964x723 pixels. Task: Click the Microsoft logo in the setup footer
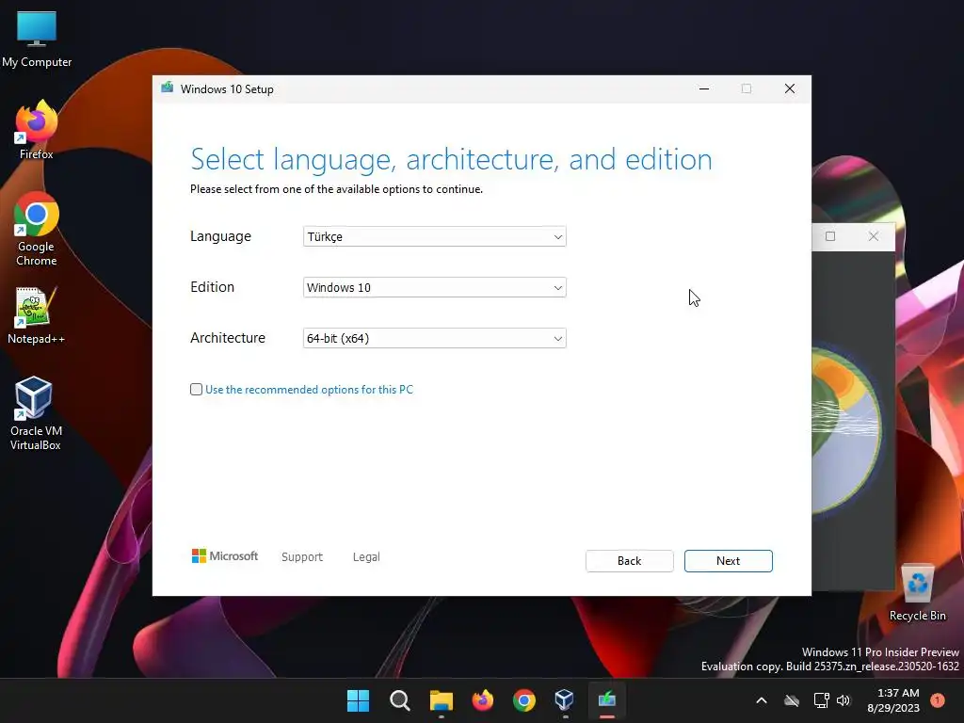pyautogui.click(x=225, y=556)
